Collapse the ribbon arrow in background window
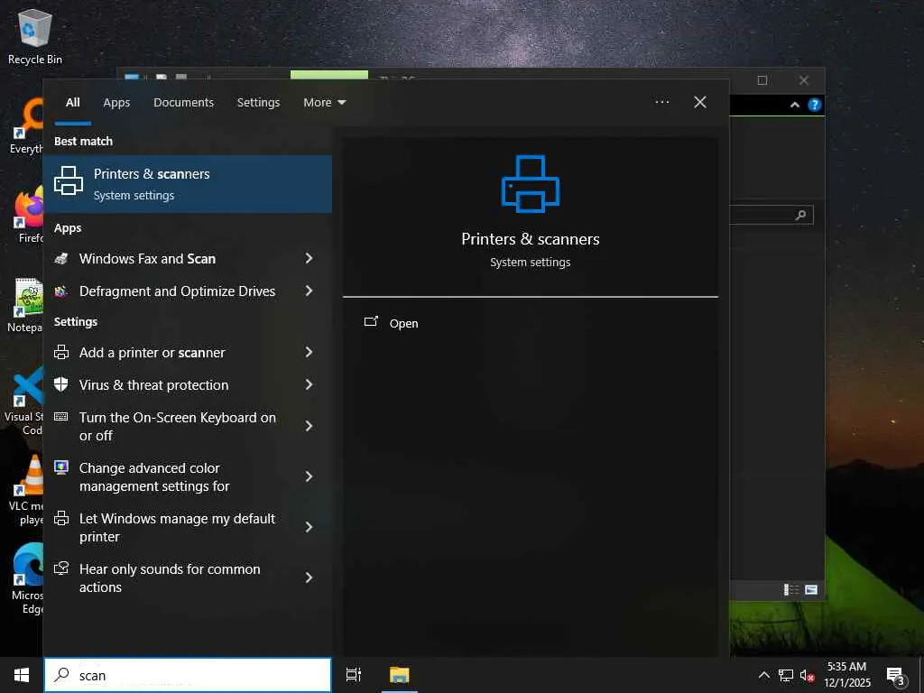The image size is (924, 693). click(794, 105)
